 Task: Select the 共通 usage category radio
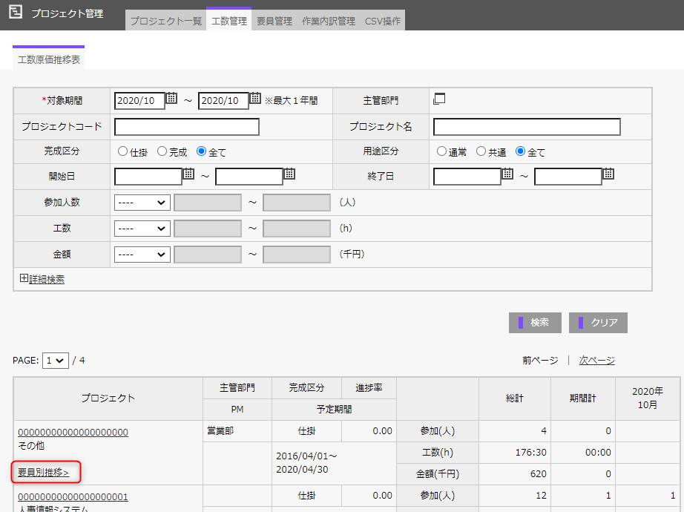pos(481,151)
